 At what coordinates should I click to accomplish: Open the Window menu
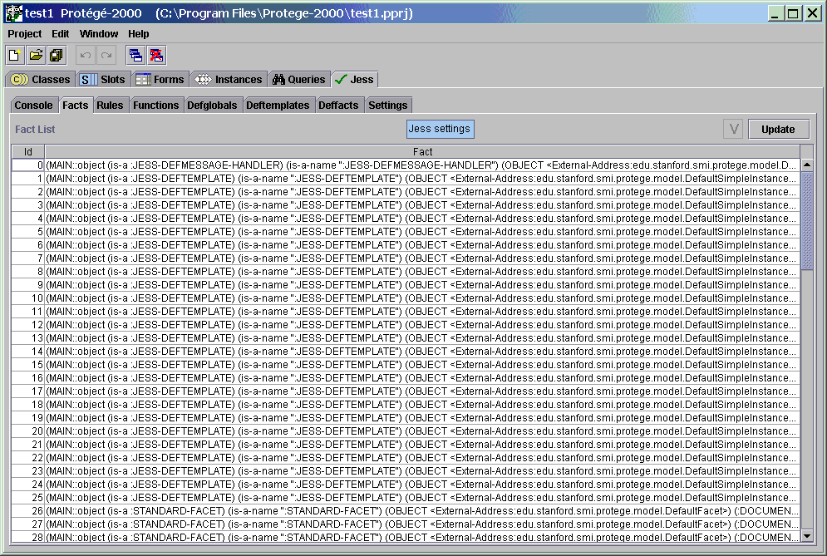click(x=99, y=34)
